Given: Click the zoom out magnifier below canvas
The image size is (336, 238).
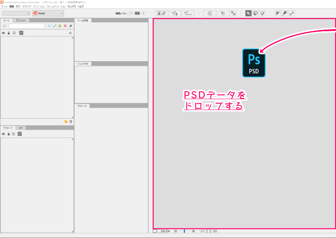Looking at the screenshot, I should pos(176,231).
